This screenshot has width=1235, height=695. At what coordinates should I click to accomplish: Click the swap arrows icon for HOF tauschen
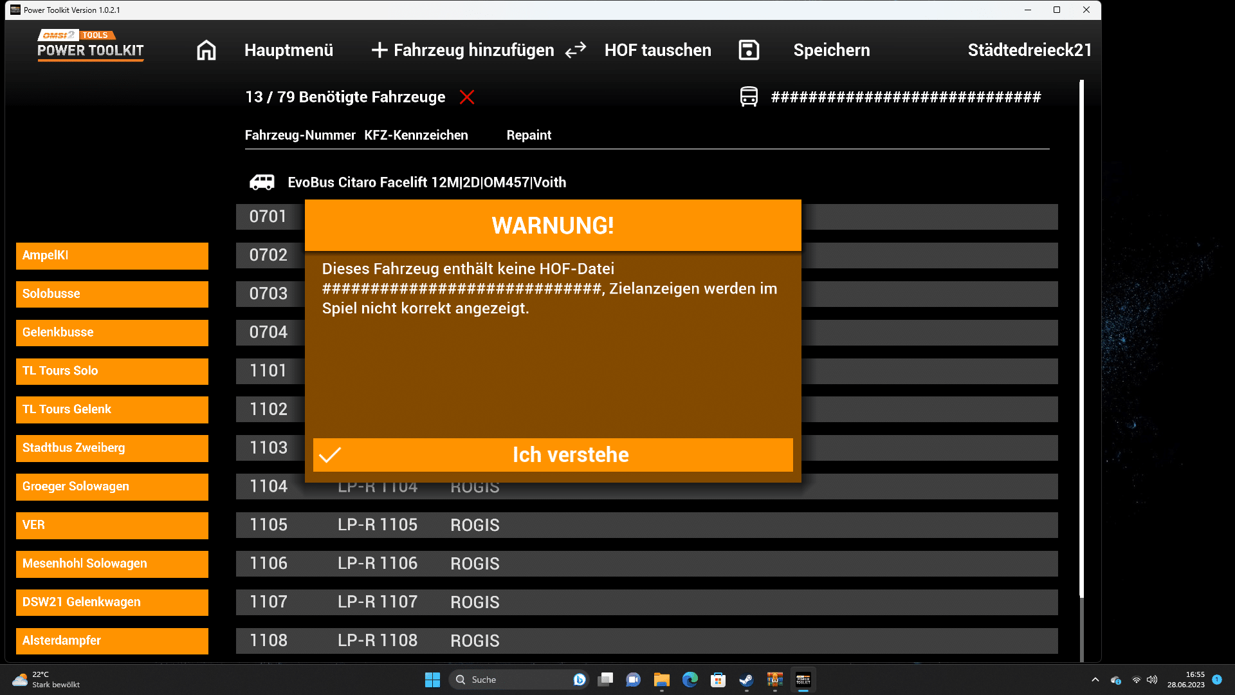pyautogui.click(x=576, y=50)
